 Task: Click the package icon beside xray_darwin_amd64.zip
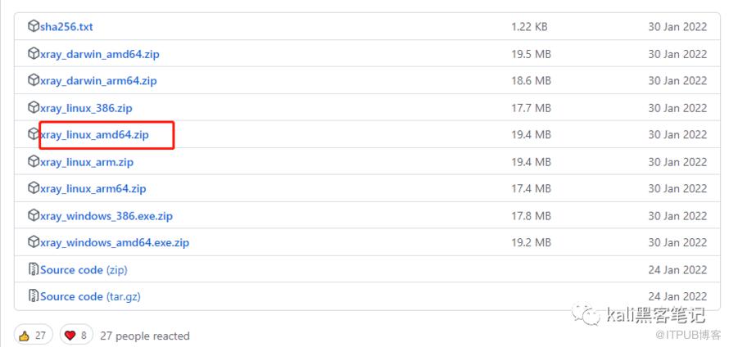point(34,54)
